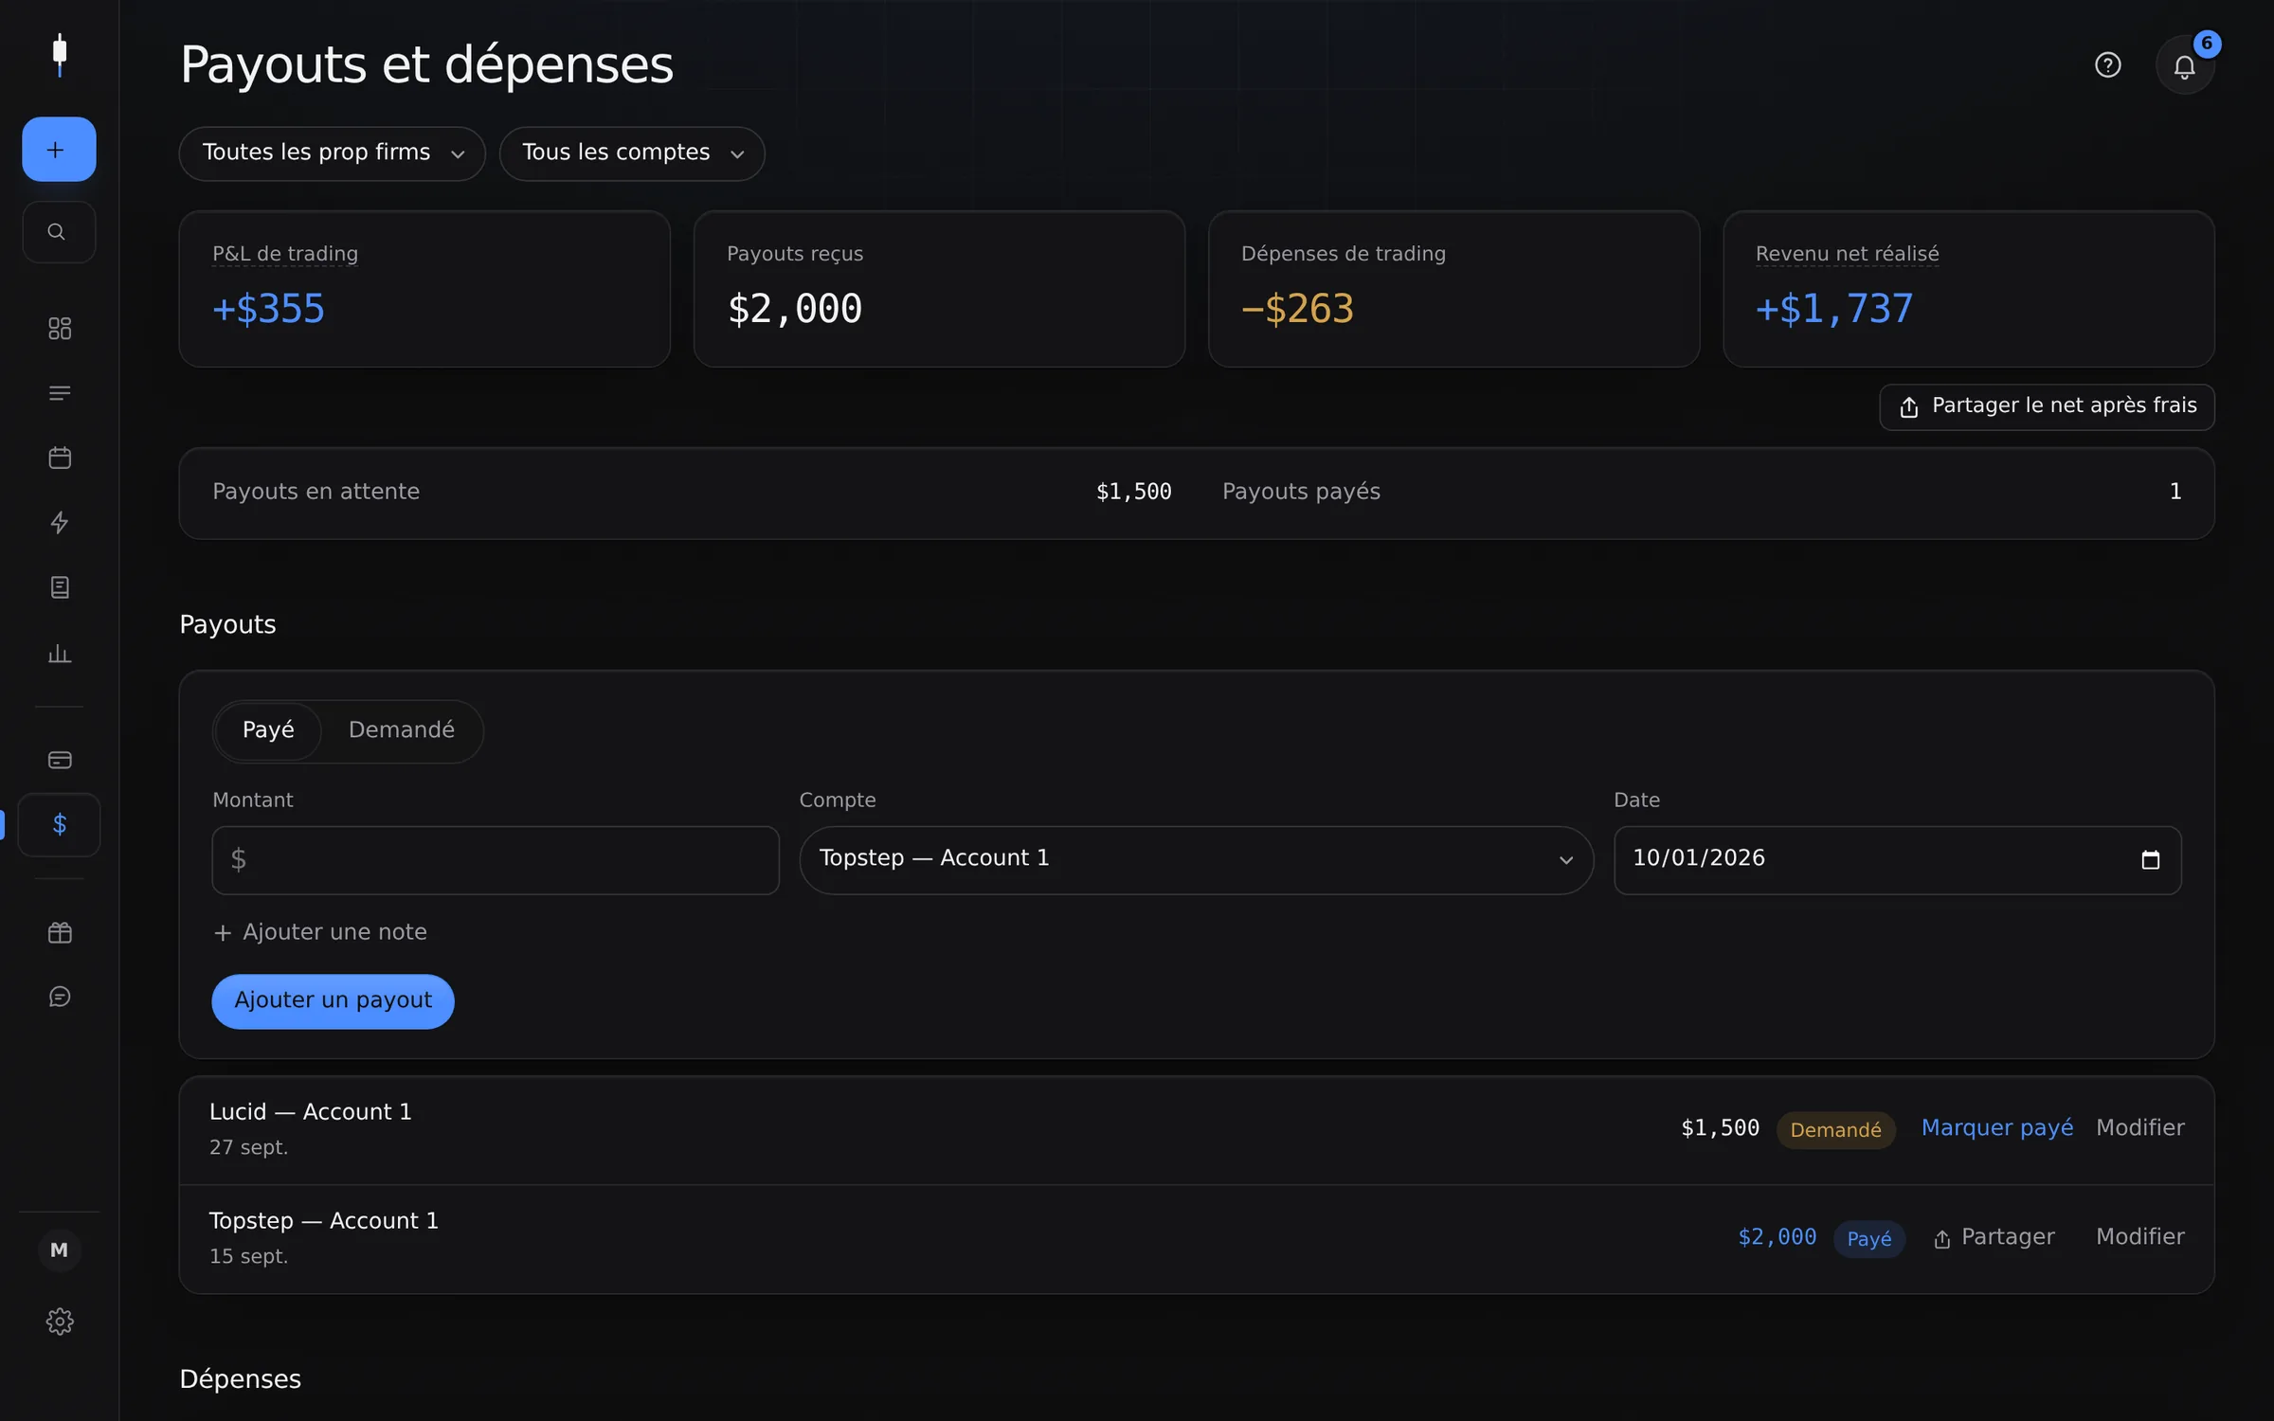Click the $2,000 amount in Topstep row

[x=1777, y=1237]
